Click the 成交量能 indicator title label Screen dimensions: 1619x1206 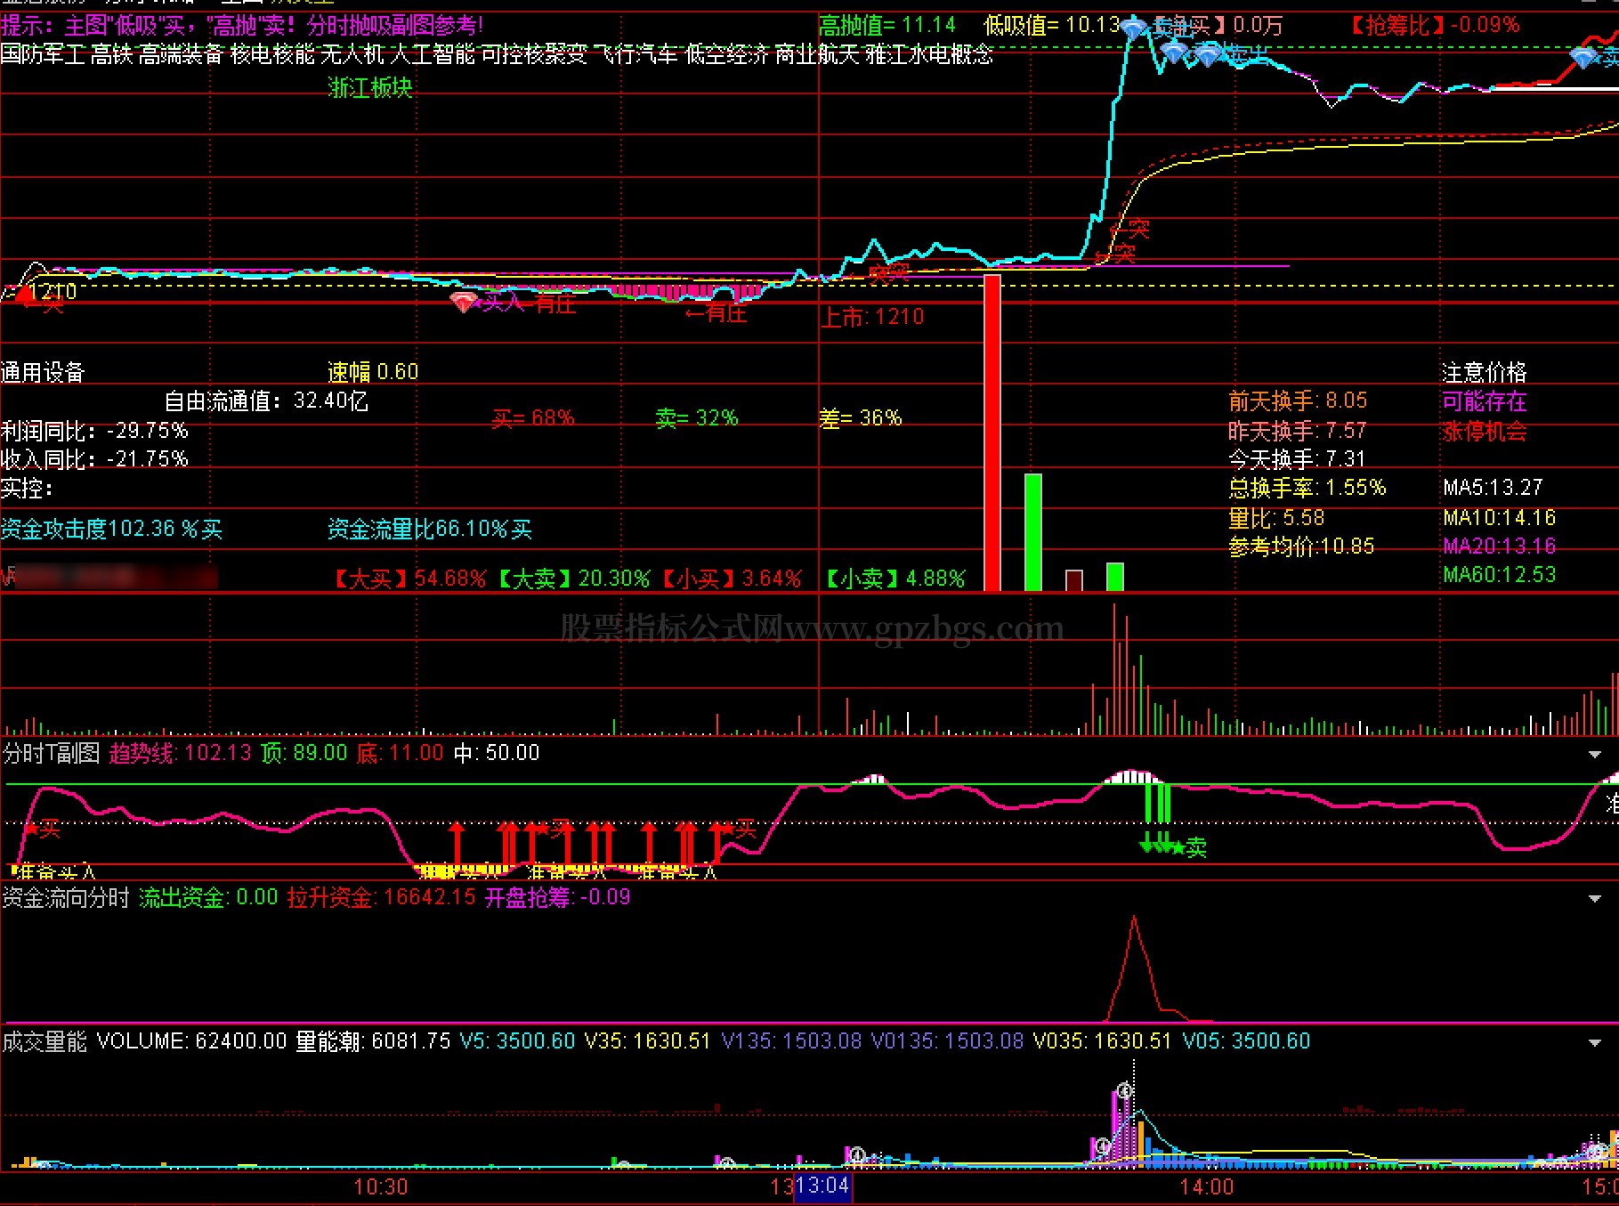(45, 1041)
